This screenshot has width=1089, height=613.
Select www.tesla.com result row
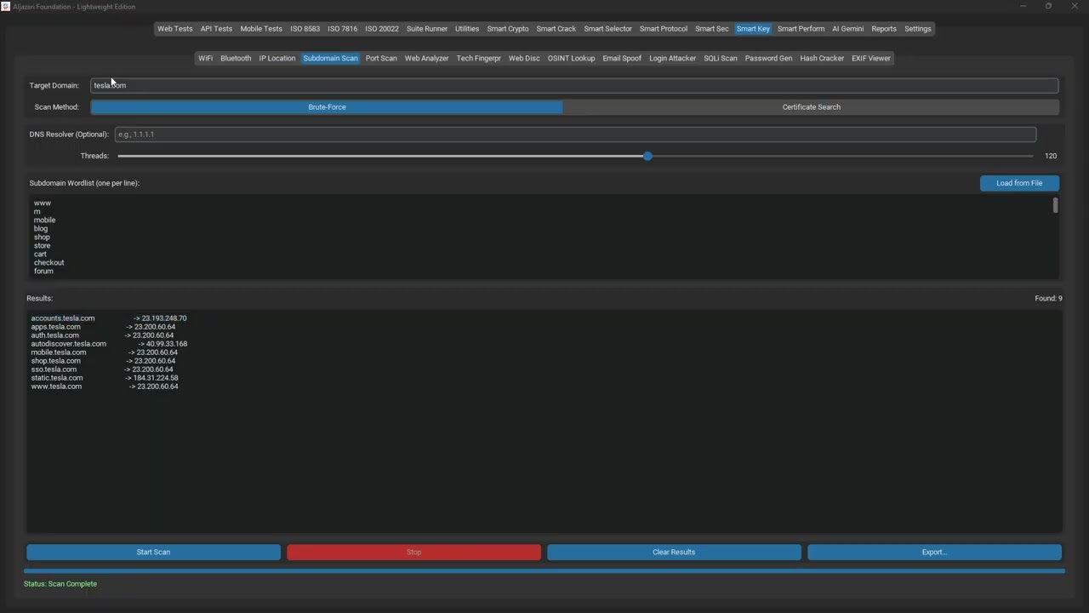coord(105,387)
